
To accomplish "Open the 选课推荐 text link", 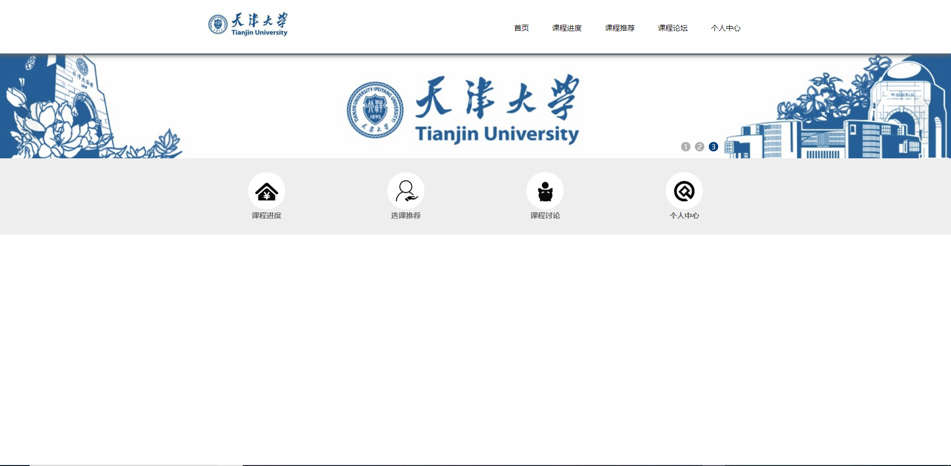I will [x=406, y=216].
